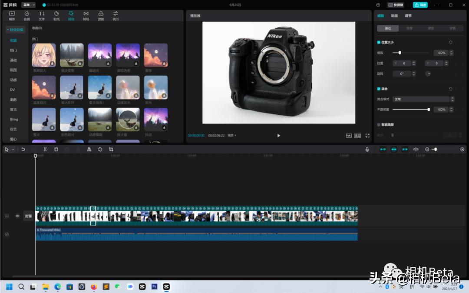Click the delete trash icon in timeline toolbar
Screen dimensions: 469x293
click(56, 149)
